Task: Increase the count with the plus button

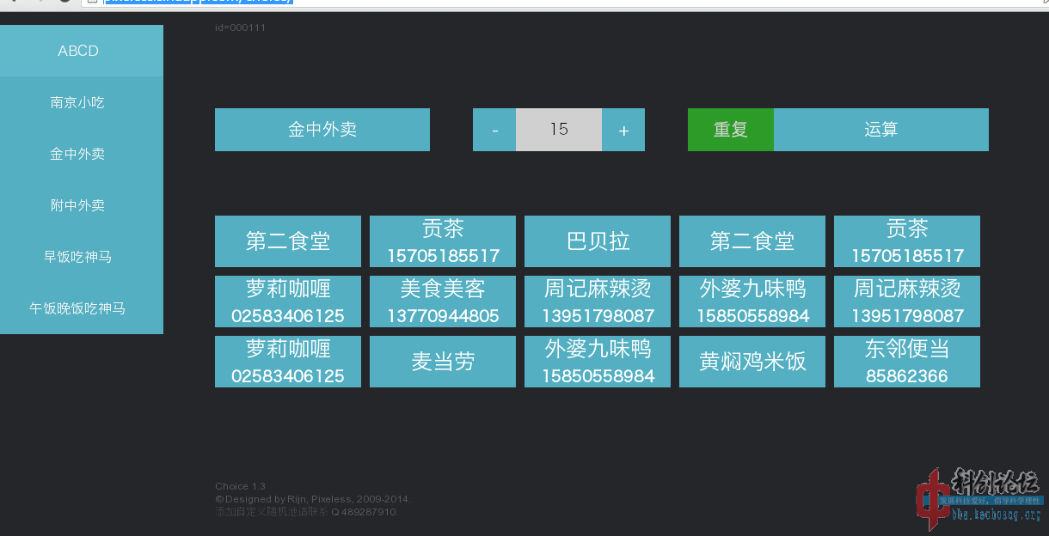Action: 623,130
